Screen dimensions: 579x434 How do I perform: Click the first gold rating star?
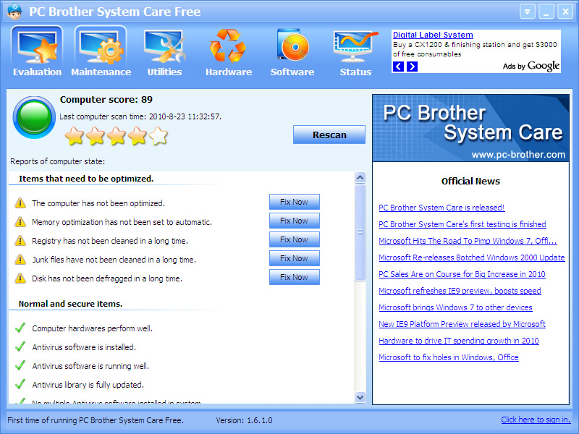pyautogui.click(x=74, y=136)
